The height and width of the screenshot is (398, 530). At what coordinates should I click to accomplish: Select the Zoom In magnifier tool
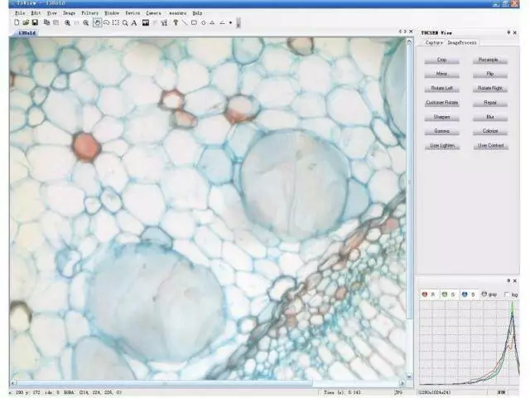67,22
